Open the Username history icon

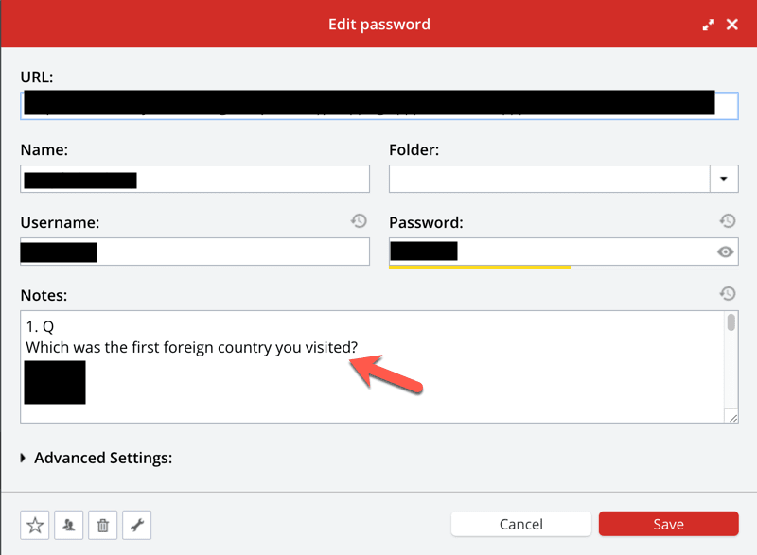(359, 221)
